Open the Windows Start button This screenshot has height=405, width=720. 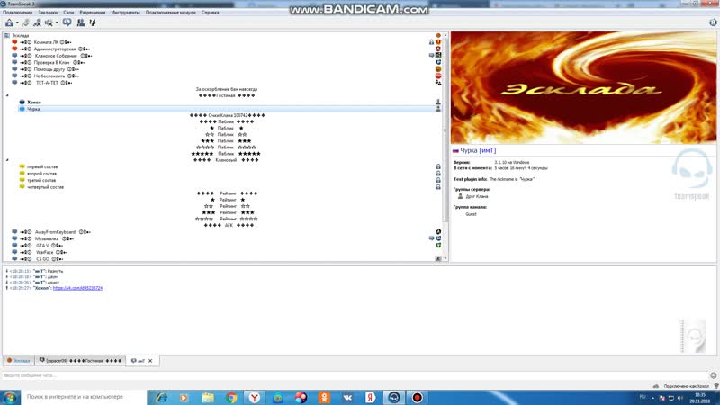(10, 398)
